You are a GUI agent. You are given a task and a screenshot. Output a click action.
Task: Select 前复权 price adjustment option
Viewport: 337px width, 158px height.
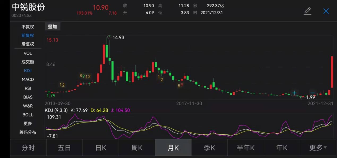pos(28,36)
